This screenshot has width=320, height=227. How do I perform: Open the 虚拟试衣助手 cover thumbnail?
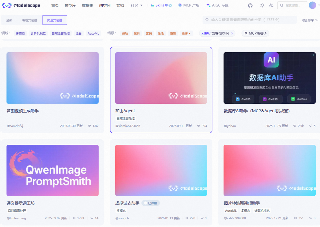point(161,170)
